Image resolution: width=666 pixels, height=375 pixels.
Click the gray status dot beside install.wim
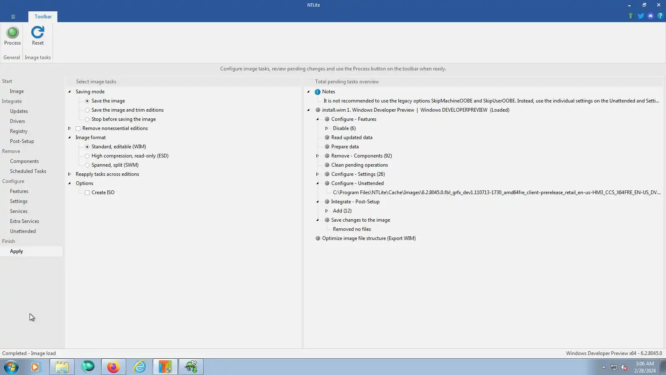point(318,110)
